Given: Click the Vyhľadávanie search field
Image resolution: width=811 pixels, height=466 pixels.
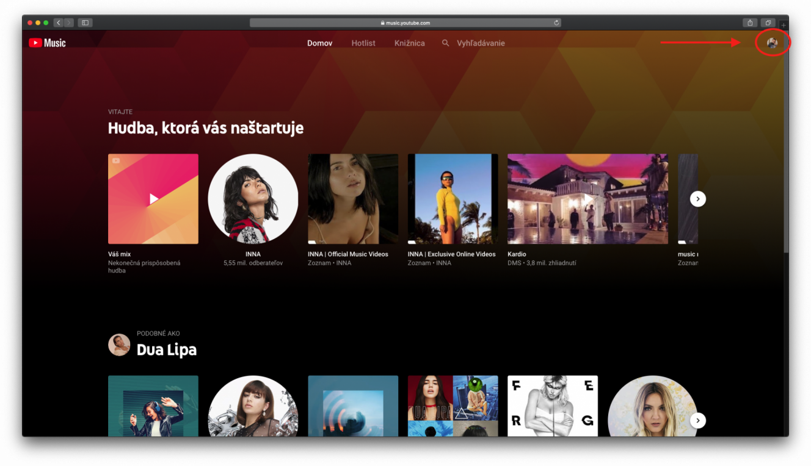Looking at the screenshot, I should 481,43.
